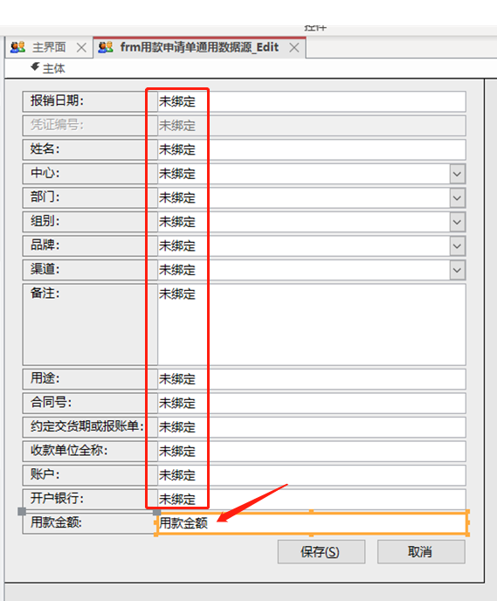Switch to the 主界面 tab
The image size is (497, 601).
(x=49, y=47)
